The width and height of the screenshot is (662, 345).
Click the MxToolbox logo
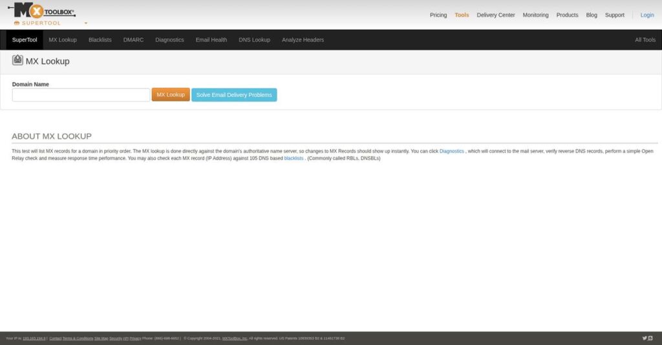pyautogui.click(x=41, y=10)
